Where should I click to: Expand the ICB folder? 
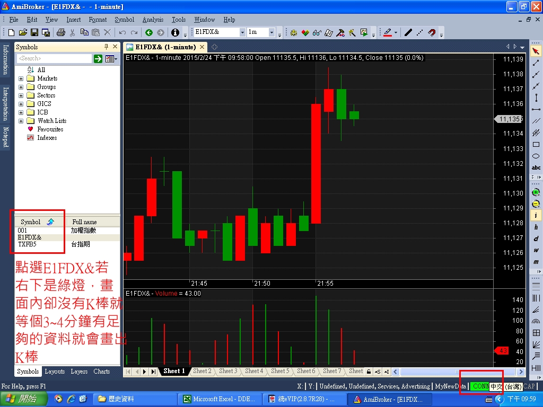[x=21, y=112]
